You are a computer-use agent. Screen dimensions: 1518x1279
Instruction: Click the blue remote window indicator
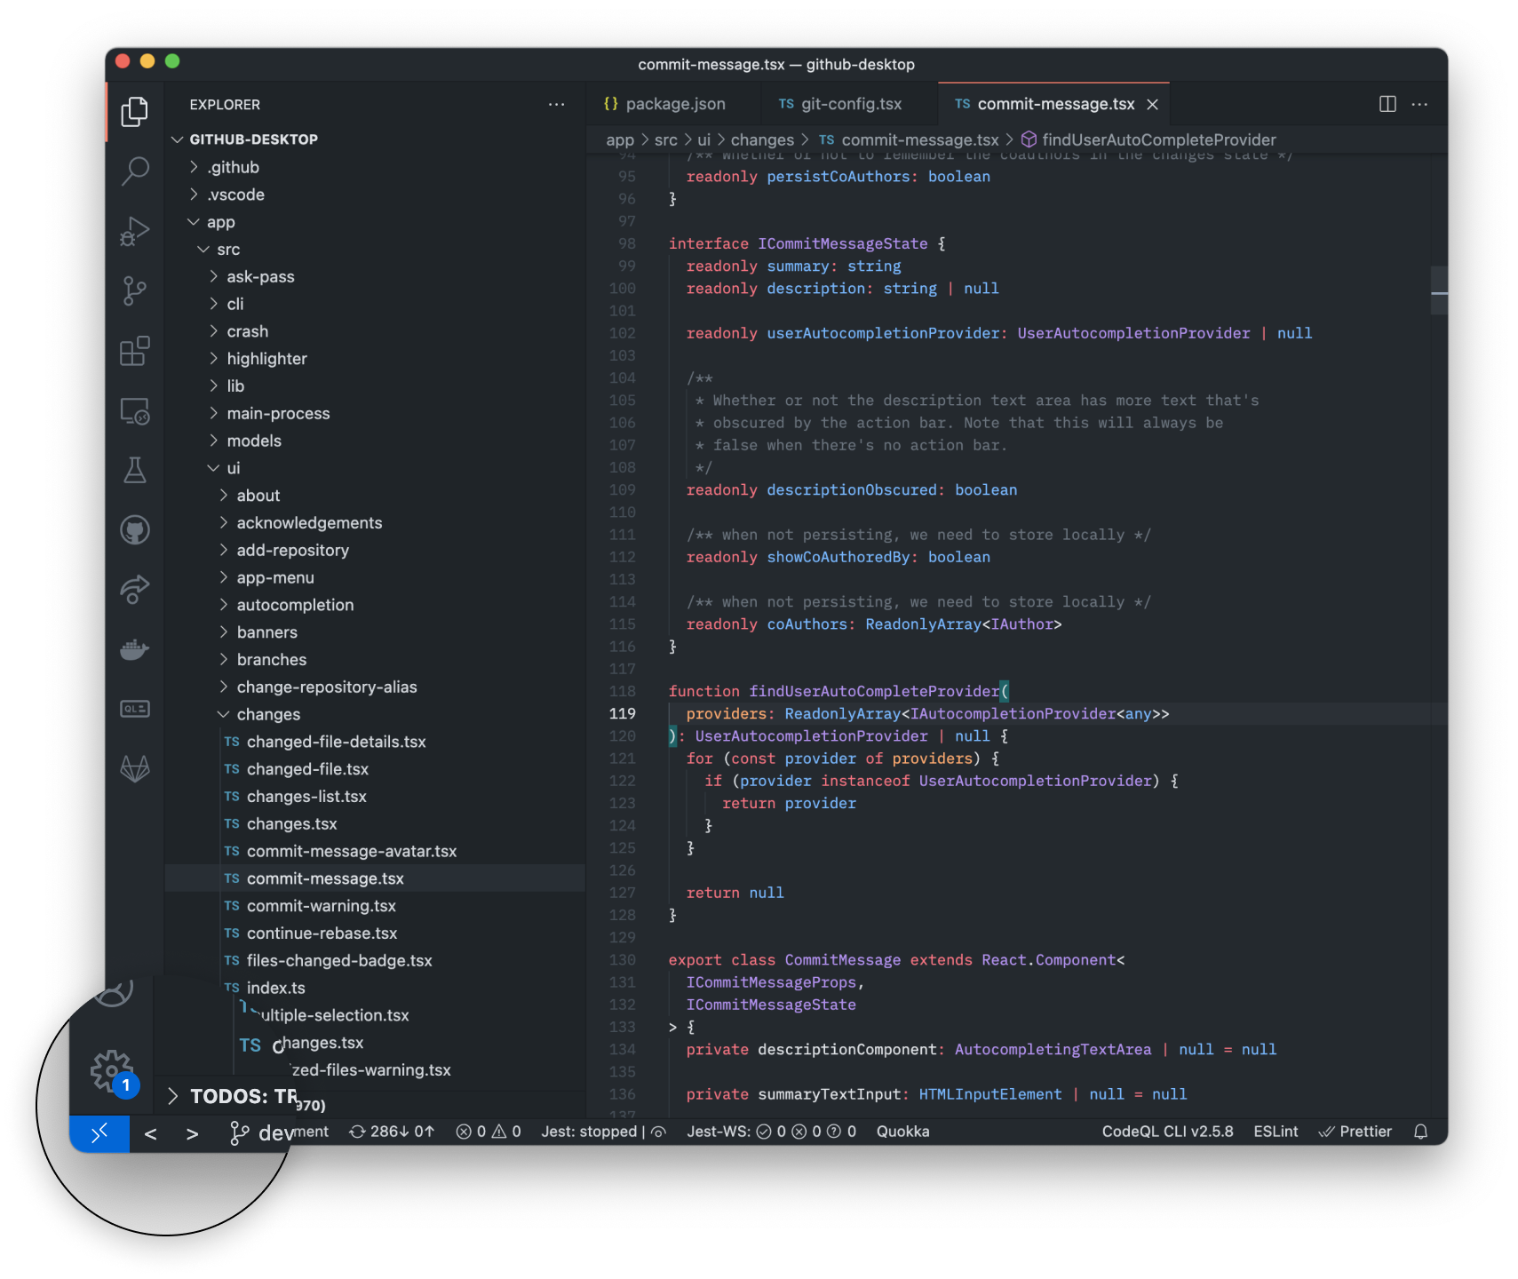99,1133
